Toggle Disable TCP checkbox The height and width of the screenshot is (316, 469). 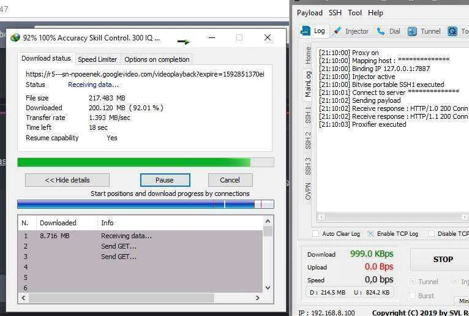(x=431, y=234)
